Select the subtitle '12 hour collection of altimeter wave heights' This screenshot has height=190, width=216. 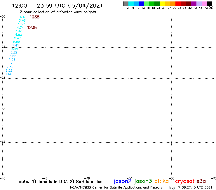(x=57, y=12)
